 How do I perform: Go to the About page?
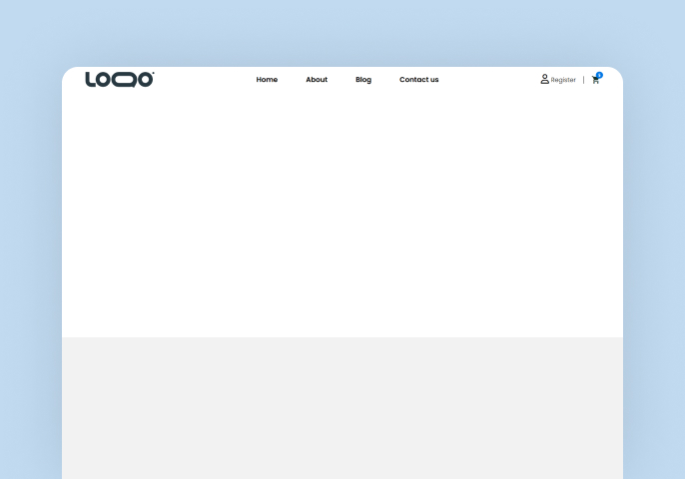coord(317,80)
